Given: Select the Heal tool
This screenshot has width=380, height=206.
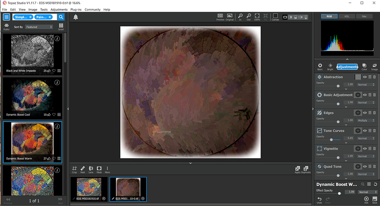Looking at the screenshot, I should coord(83,169).
